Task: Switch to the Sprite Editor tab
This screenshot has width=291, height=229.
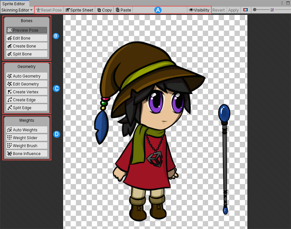Action: [x=13, y=3]
